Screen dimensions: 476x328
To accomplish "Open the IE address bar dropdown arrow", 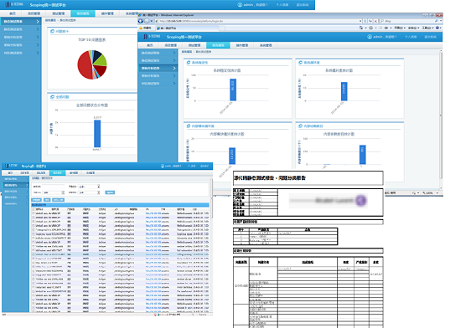I will point(360,21).
